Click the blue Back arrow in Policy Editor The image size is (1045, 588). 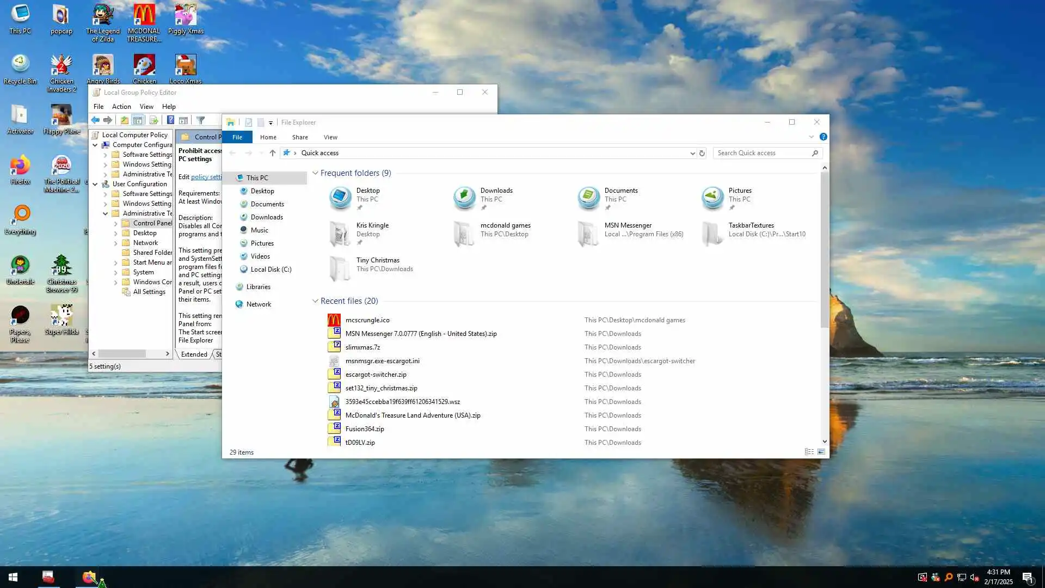[95, 120]
